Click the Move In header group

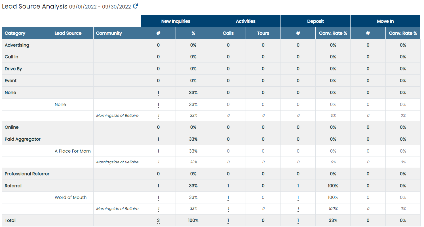(385, 21)
